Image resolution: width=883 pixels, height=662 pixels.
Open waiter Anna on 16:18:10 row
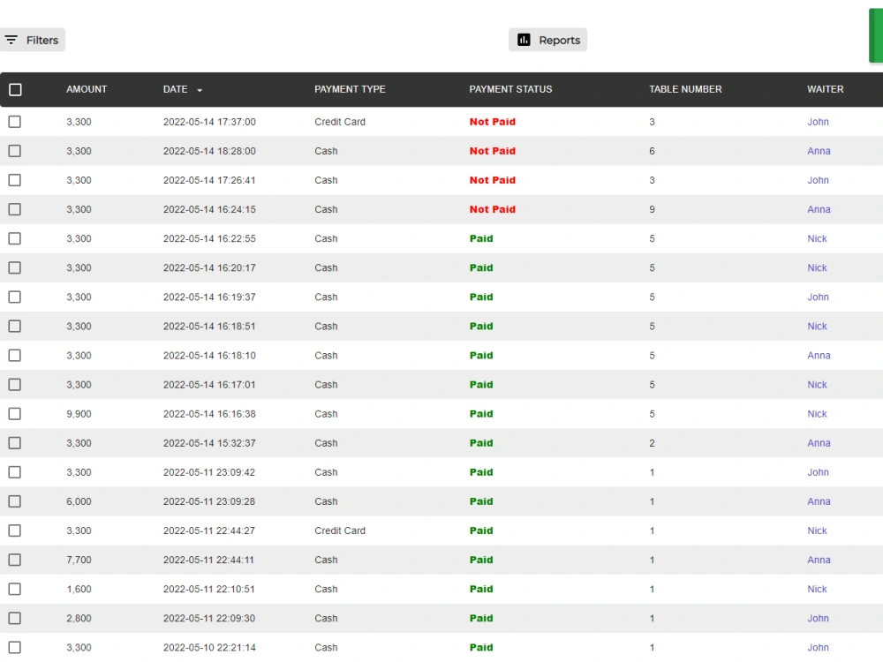pyautogui.click(x=819, y=356)
